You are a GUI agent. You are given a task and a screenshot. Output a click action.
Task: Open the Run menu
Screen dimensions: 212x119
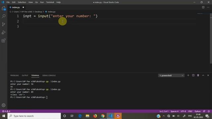point(42,2)
